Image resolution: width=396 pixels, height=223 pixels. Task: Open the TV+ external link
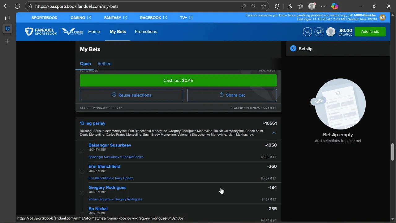186,18
